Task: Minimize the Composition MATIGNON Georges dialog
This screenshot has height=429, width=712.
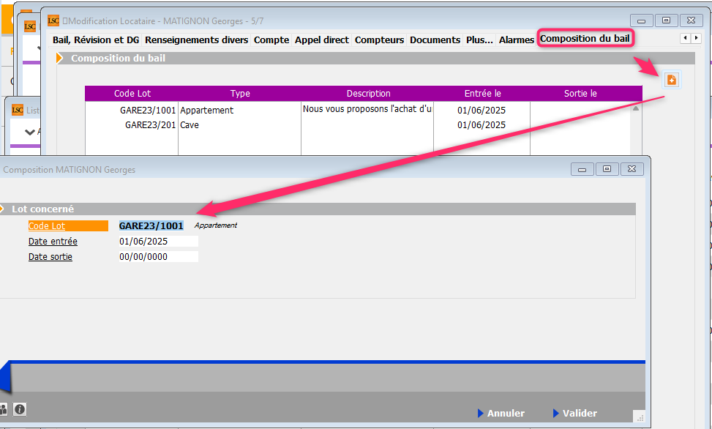Action: click(582, 170)
